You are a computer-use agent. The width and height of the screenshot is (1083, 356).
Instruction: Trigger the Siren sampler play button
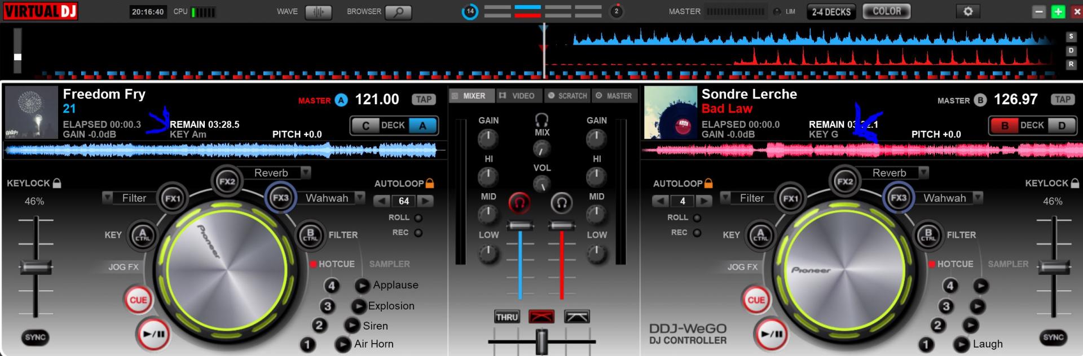pos(352,326)
